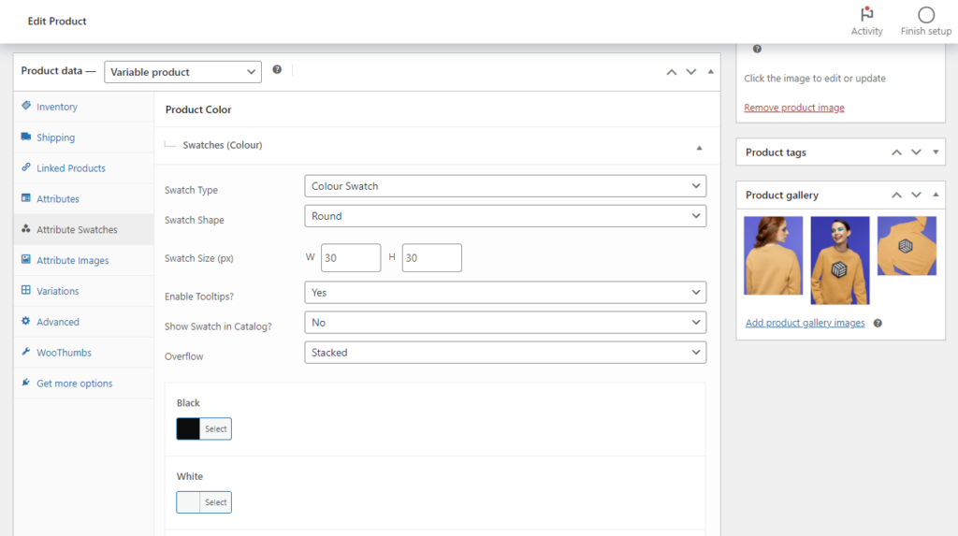
Task: Collapse the Swatches (Colour) section
Action: tap(699, 147)
